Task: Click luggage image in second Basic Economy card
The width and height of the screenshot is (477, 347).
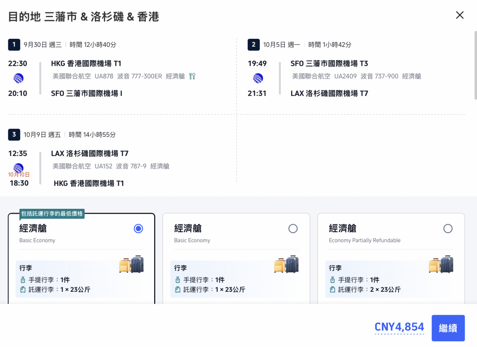Action: [286, 264]
